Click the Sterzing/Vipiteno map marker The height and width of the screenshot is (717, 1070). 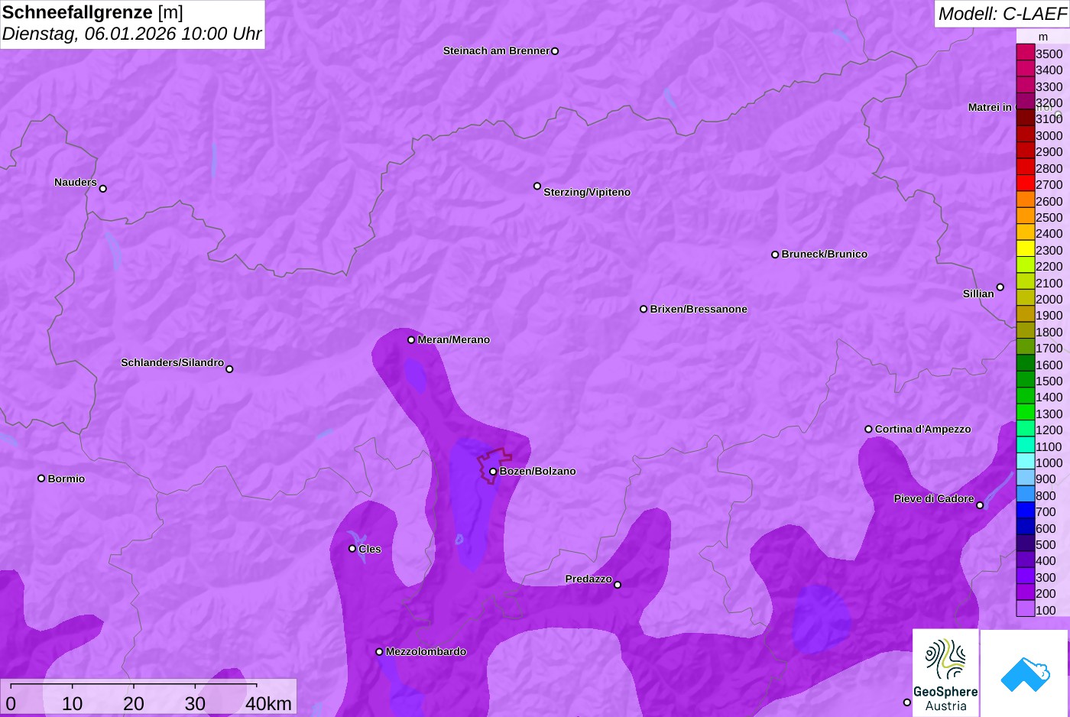(537, 186)
